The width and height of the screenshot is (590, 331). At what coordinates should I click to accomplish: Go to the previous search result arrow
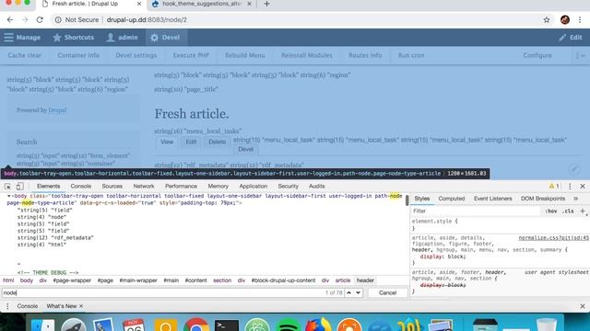click(348, 292)
